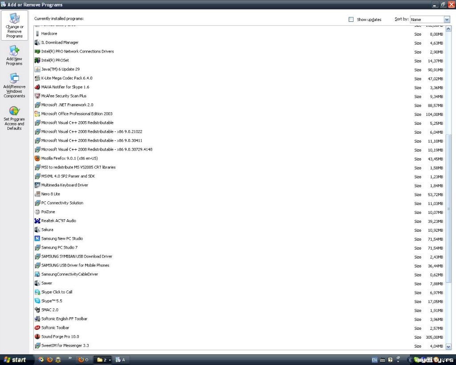Click Samsung New PC Studio icon
This screenshot has width=456, height=365.
pos(37,239)
